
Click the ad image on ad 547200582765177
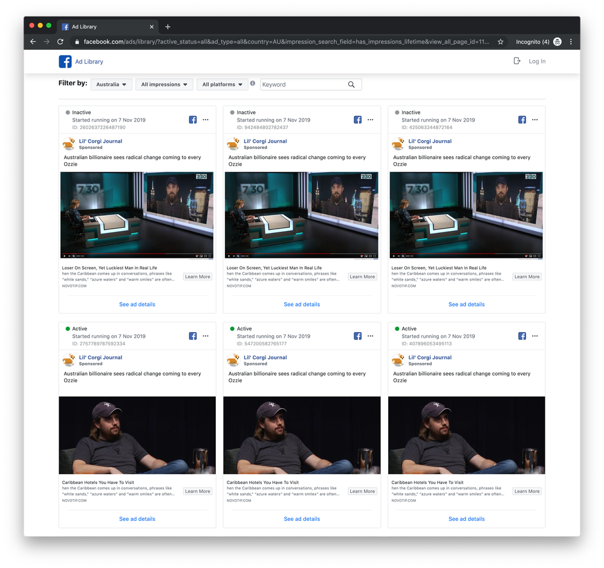(x=302, y=436)
